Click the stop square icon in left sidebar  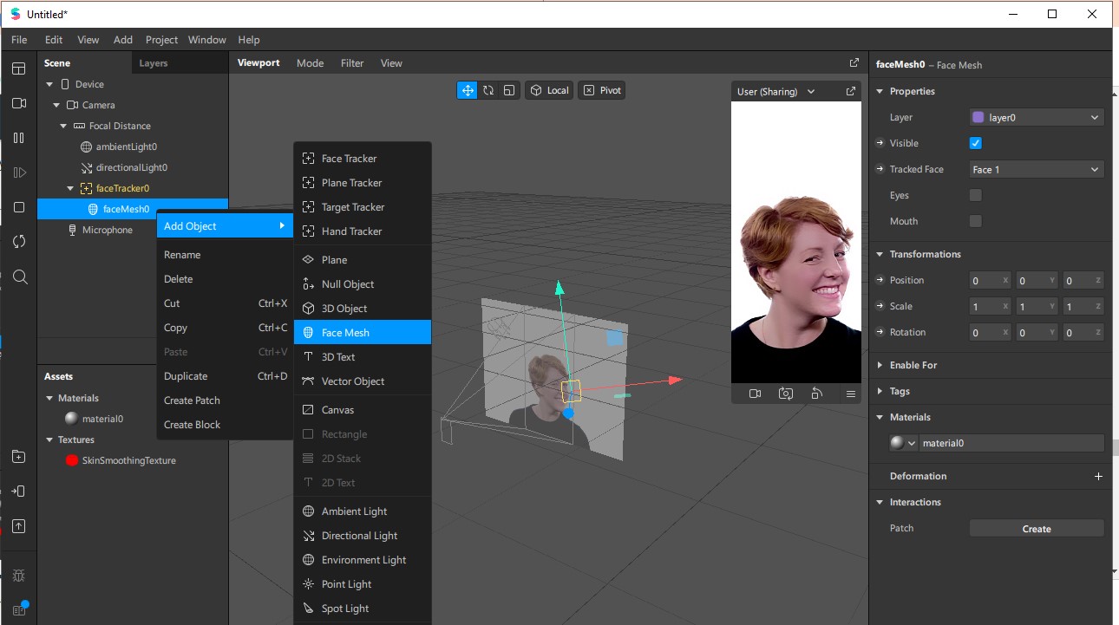[x=19, y=207]
